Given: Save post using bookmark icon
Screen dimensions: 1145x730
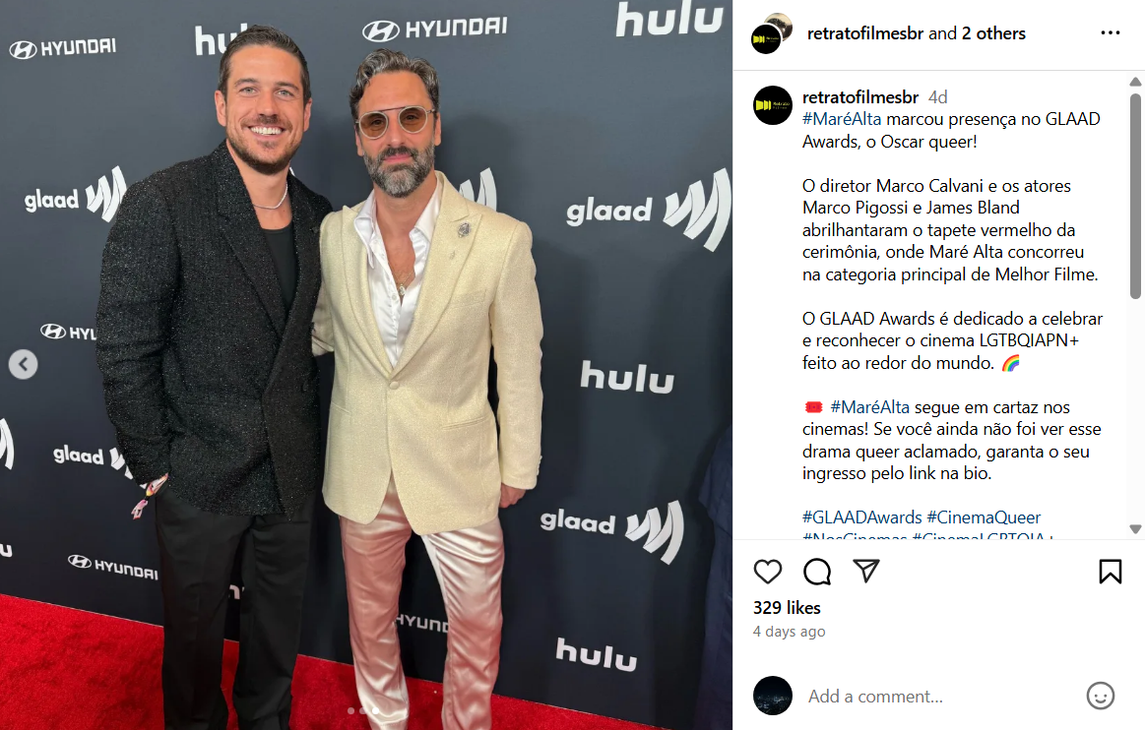Looking at the screenshot, I should [x=1110, y=572].
